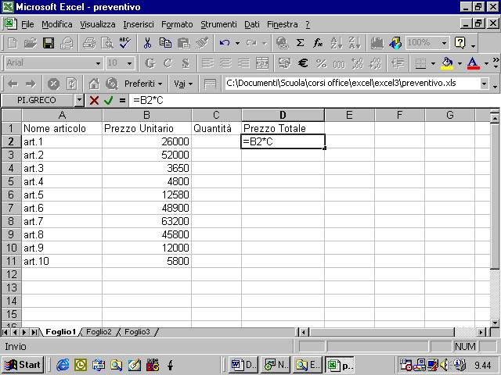Click in the formula bar input

click(313, 101)
